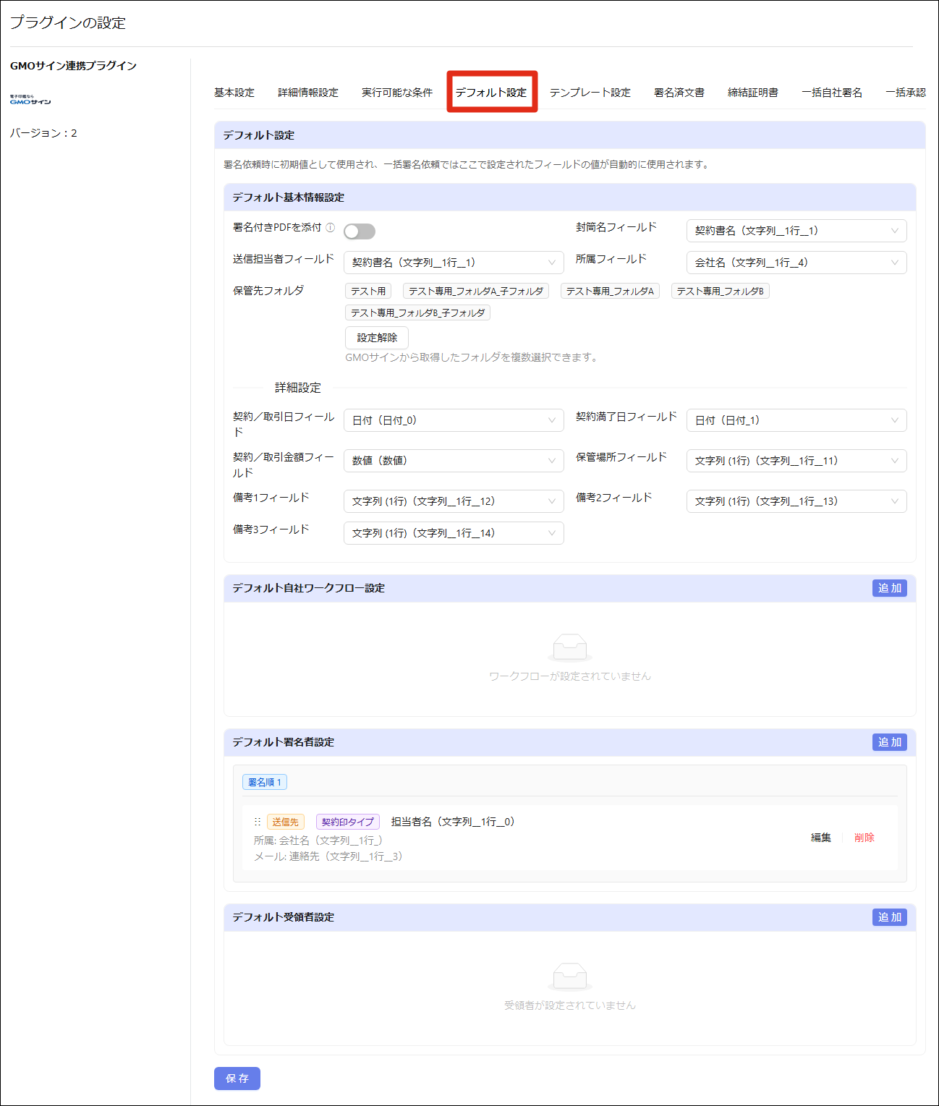
Task: Open the 一括承認 tab
Action: click(x=906, y=93)
